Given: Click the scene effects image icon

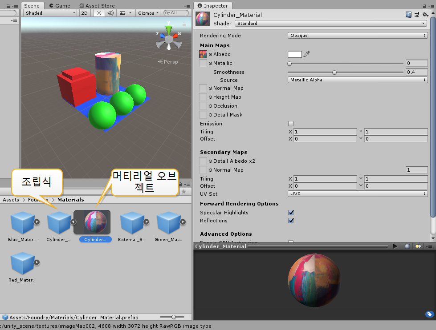Looking at the screenshot, I should coord(123,13).
